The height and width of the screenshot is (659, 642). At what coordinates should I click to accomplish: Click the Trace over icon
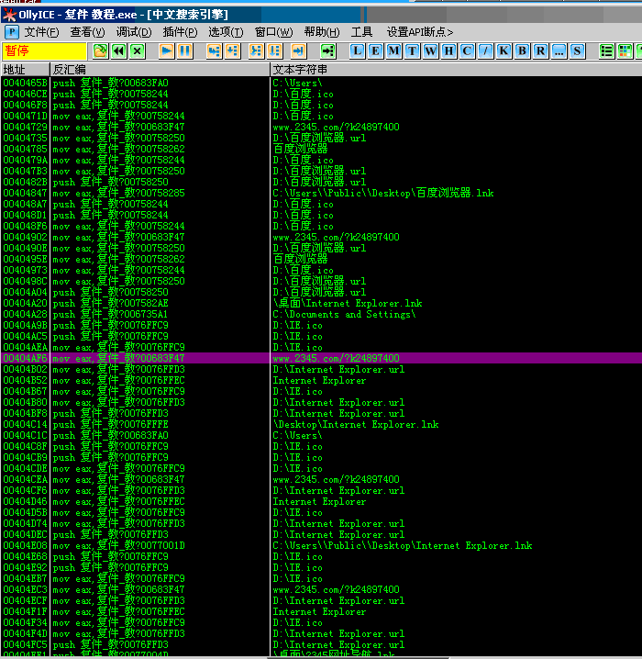click(x=274, y=51)
